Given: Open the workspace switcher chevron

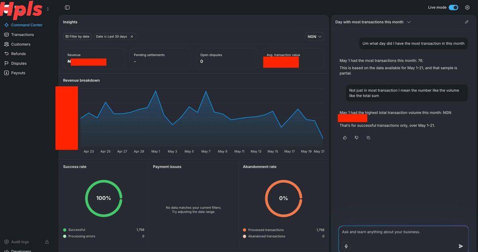Looking at the screenshot, I should tap(48, 9).
